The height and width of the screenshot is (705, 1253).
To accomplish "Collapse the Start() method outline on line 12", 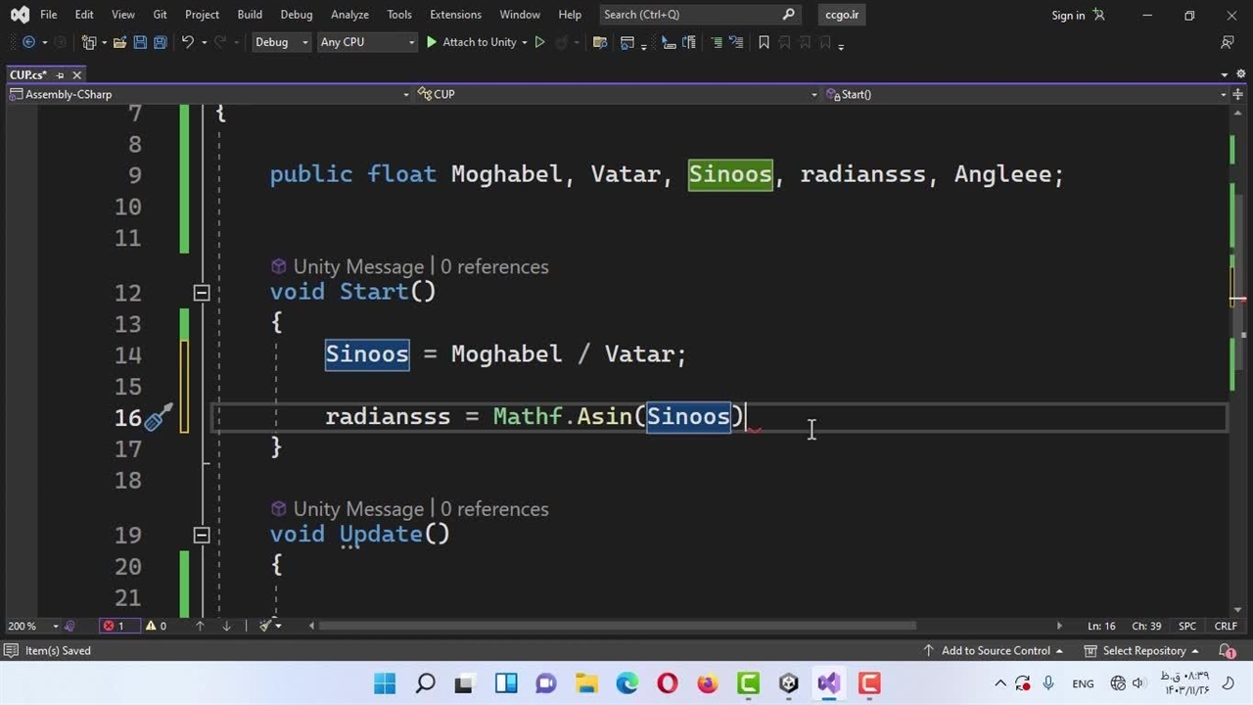I will (x=201, y=292).
